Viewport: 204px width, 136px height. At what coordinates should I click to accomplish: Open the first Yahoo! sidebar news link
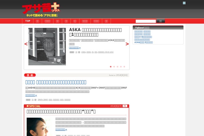(142, 32)
